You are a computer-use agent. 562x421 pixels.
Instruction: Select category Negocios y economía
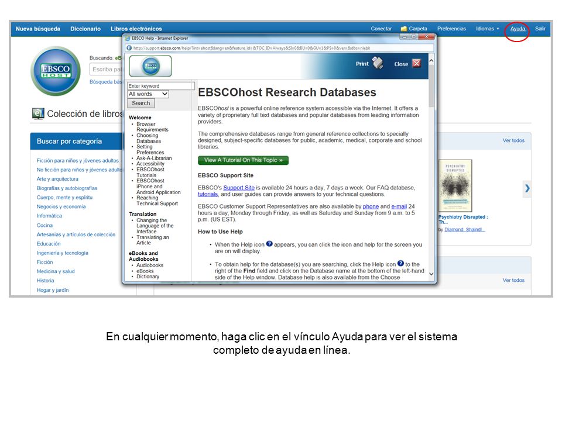[x=61, y=207]
